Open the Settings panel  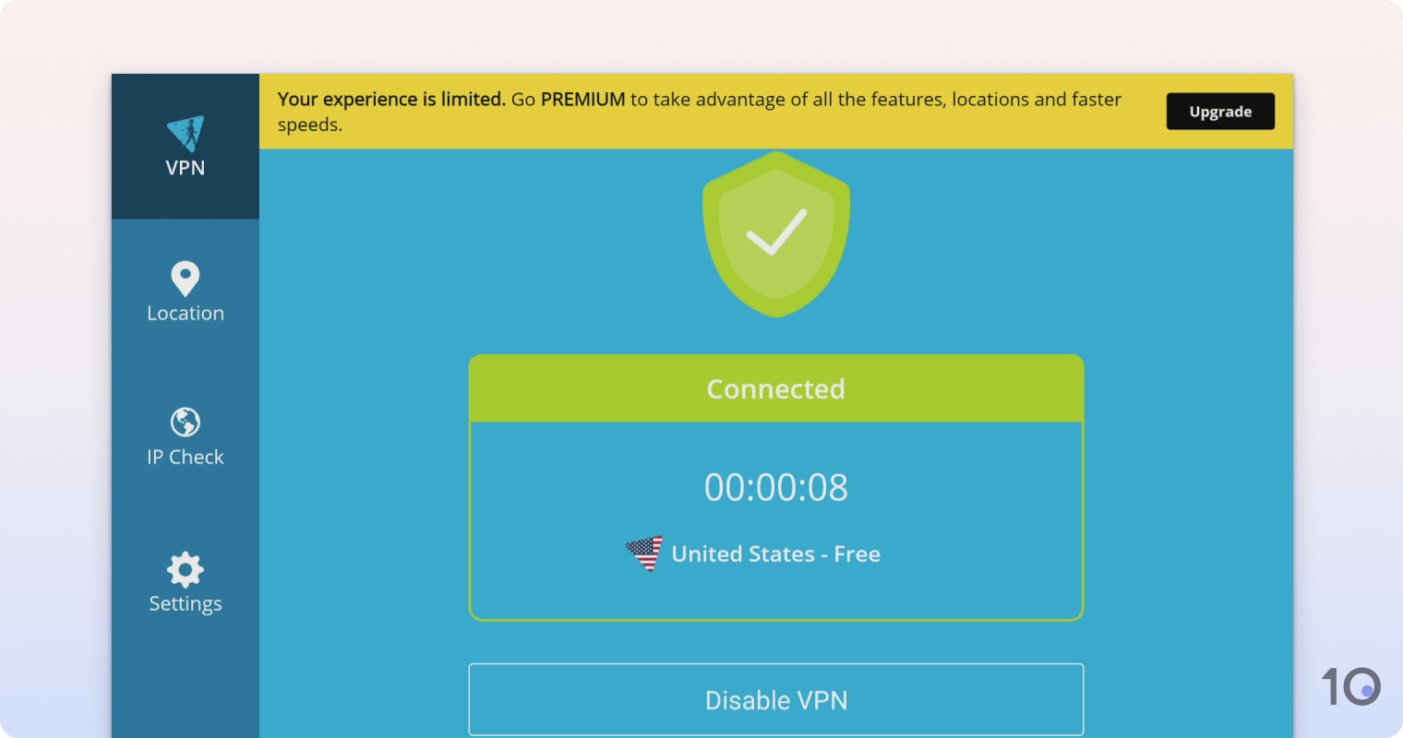coord(186,585)
